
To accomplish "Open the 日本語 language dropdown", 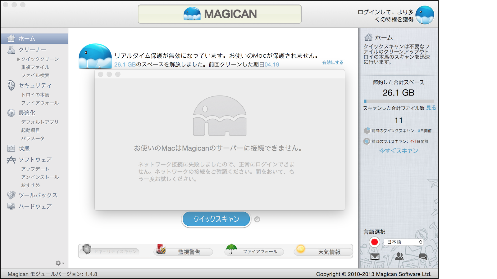I will 404,242.
